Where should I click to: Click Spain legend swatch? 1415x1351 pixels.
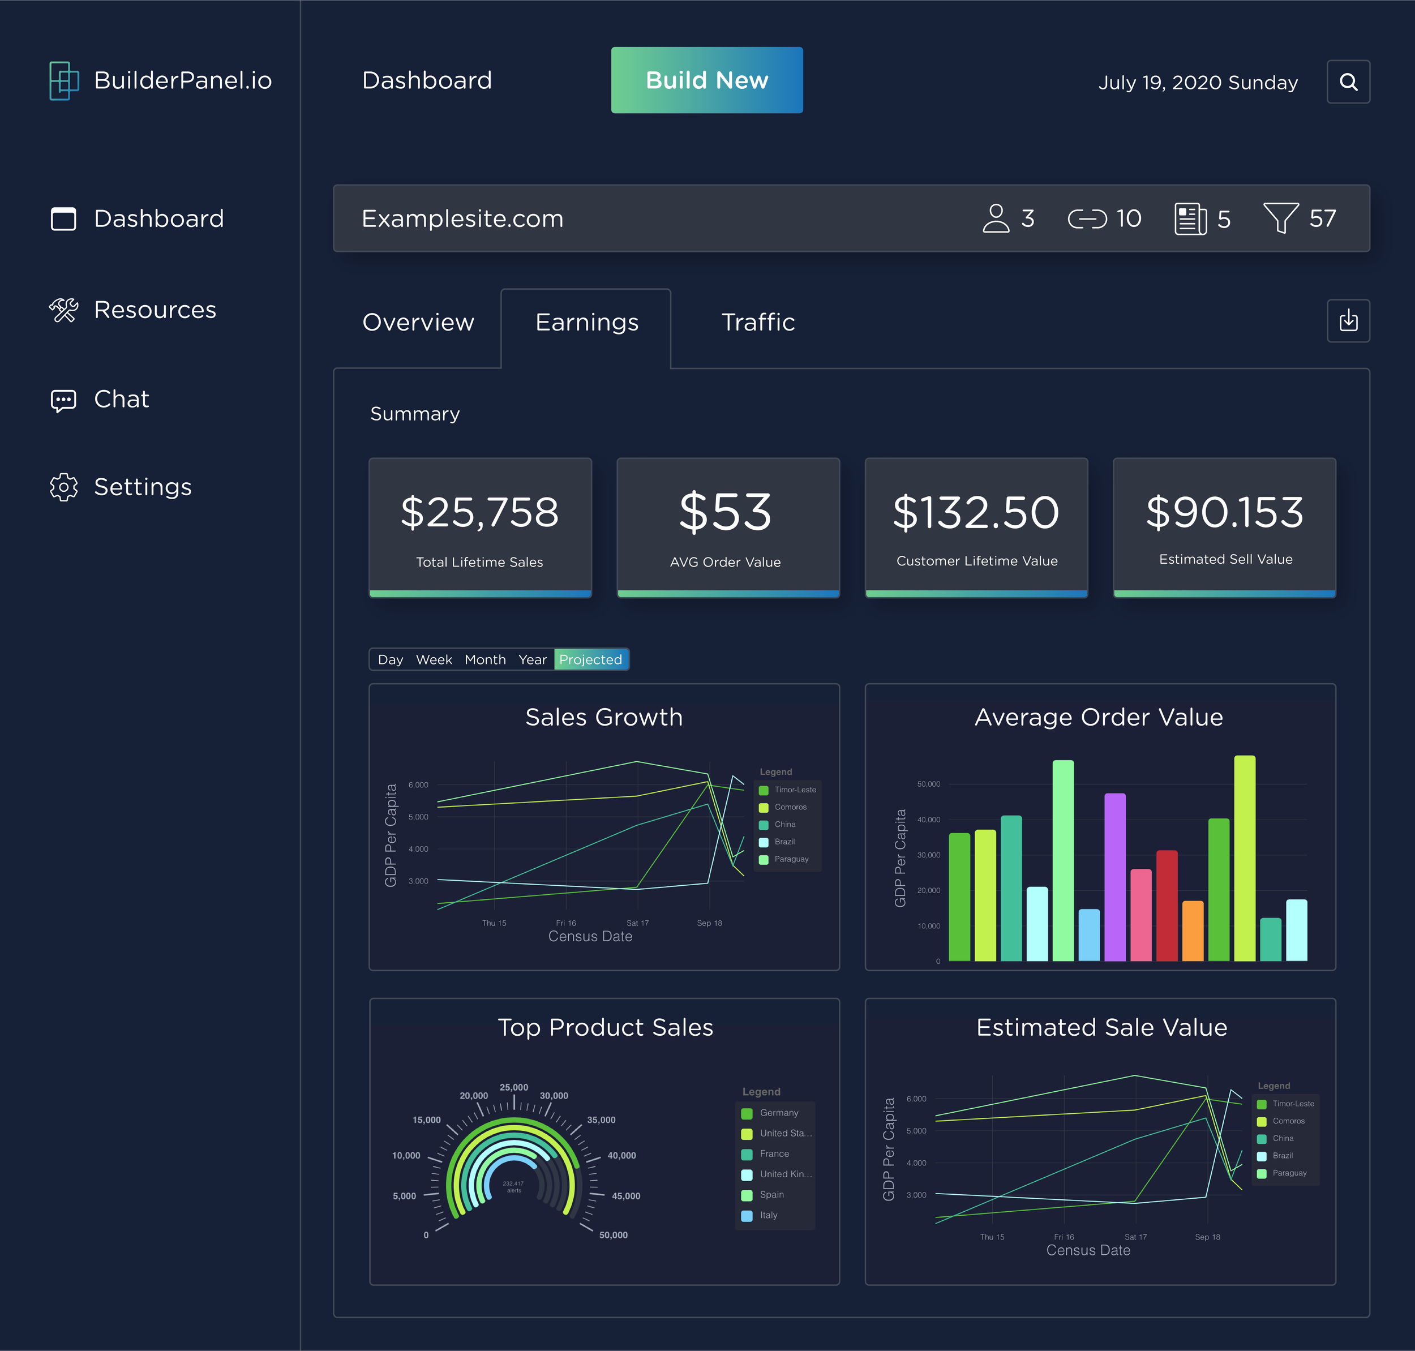coord(747,1196)
